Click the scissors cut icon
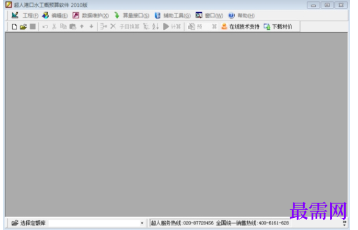358x230 pixels. pyautogui.click(x=54, y=27)
